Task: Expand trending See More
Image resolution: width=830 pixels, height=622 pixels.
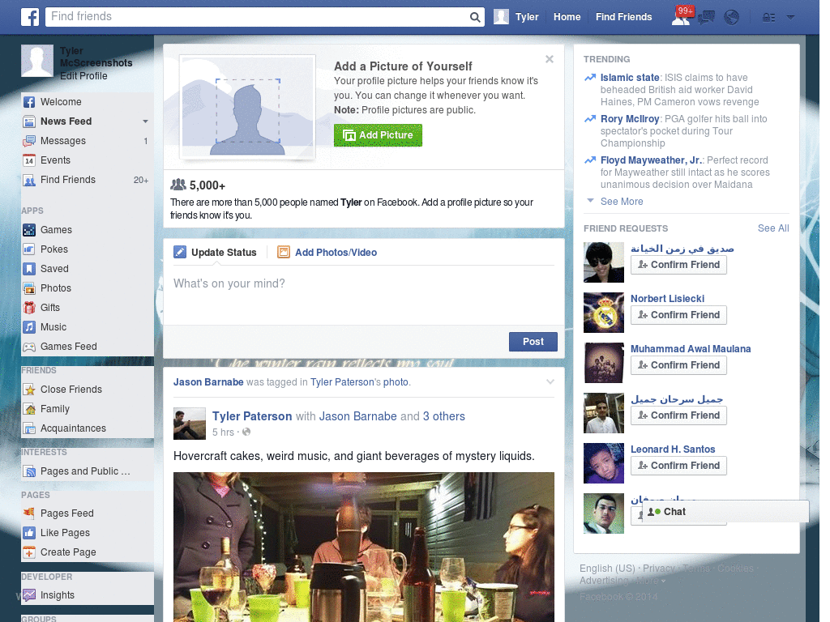Action: (x=622, y=201)
